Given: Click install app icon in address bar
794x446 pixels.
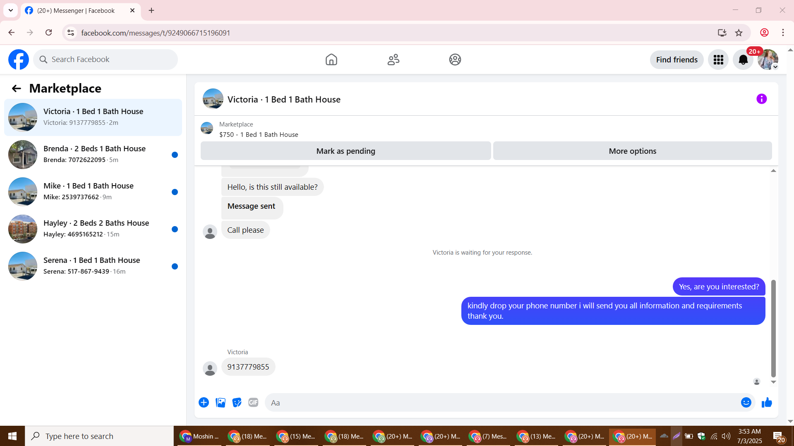Looking at the screenshot, I should 722,33.
